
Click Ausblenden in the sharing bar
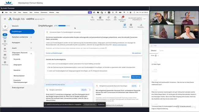[x=101, y=105]
